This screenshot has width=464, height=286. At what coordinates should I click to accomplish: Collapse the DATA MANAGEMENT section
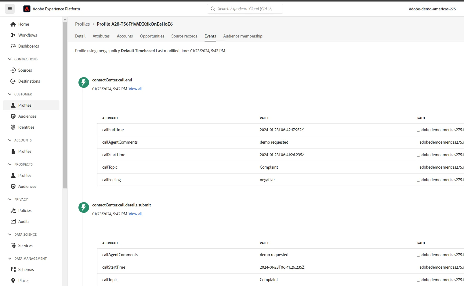pyautogui.click(x=10, y=259)
